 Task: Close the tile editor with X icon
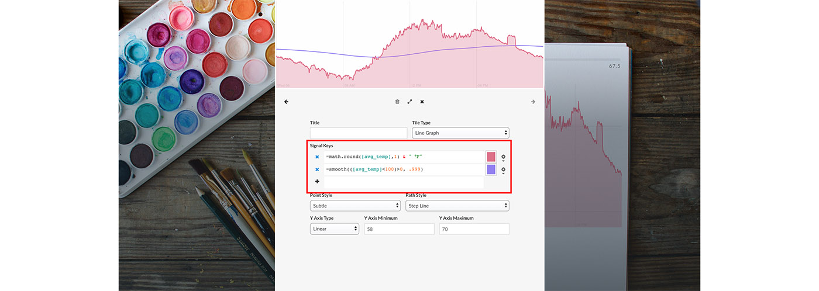tap(422, 102)
